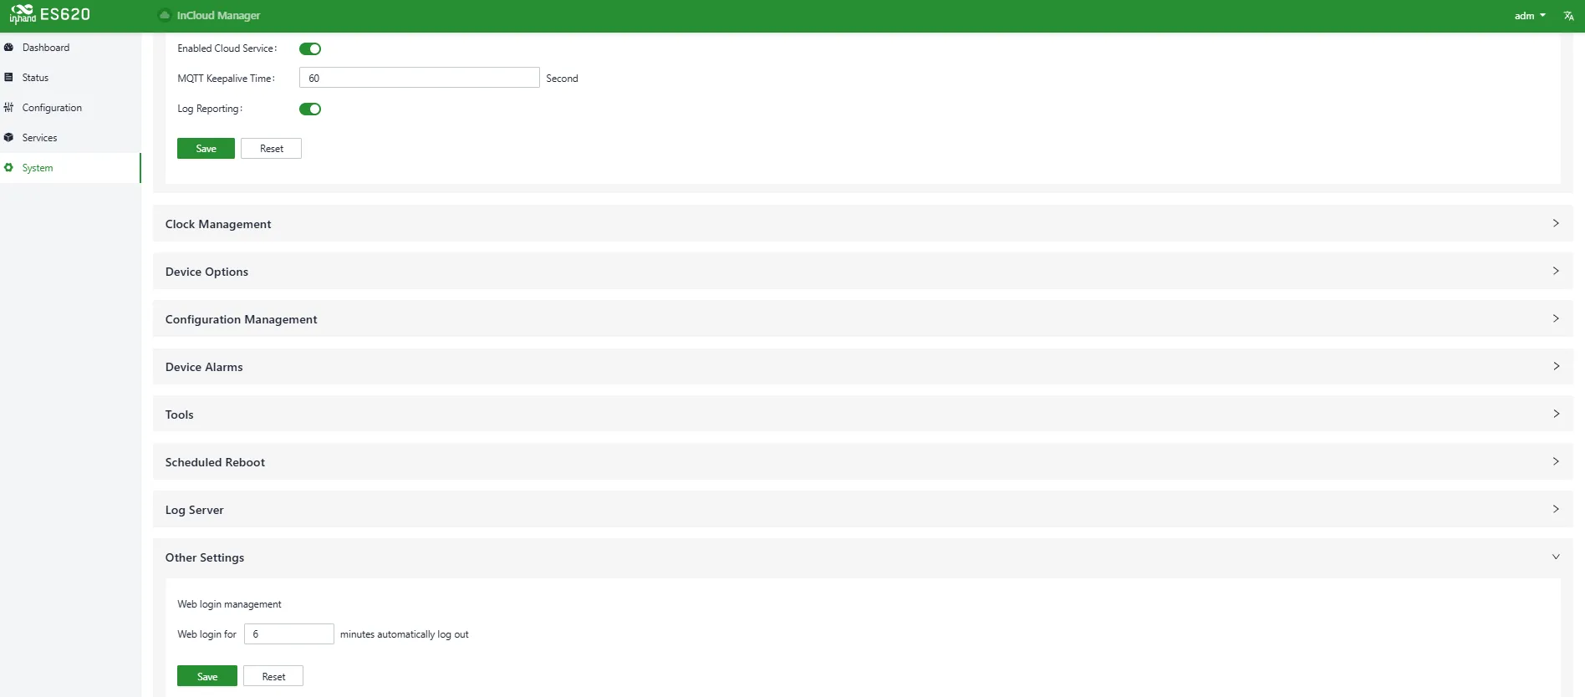
Task: Click the InCloud Manager title text
Action: coord(218,16)
